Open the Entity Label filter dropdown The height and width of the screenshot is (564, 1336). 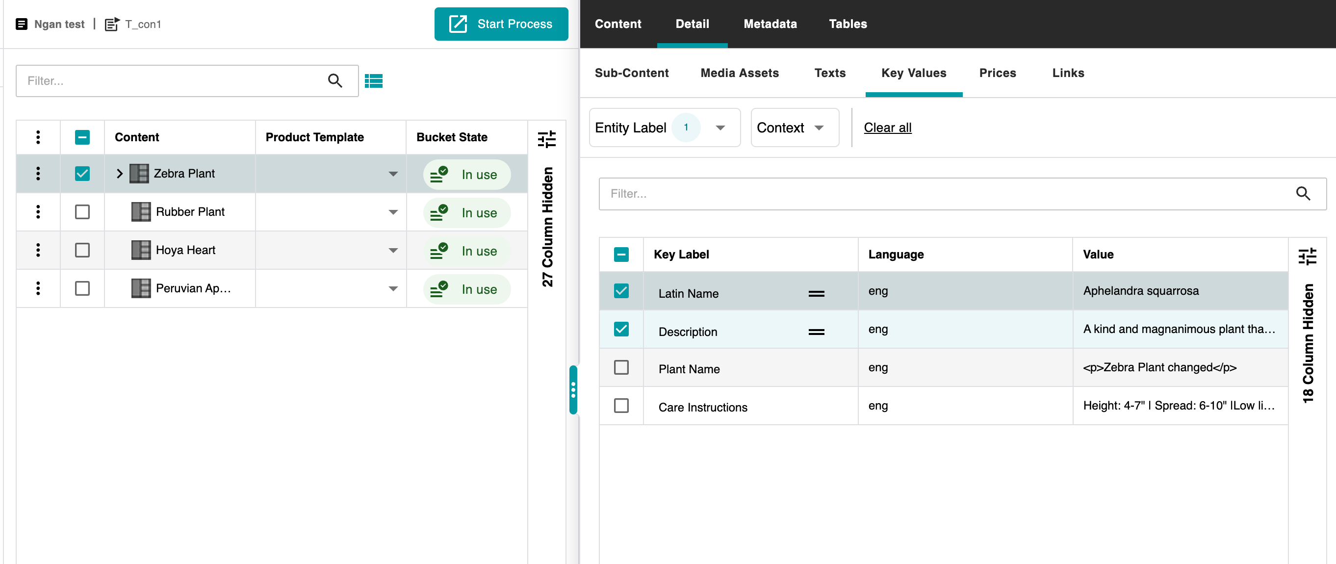[x=665, y=128]
